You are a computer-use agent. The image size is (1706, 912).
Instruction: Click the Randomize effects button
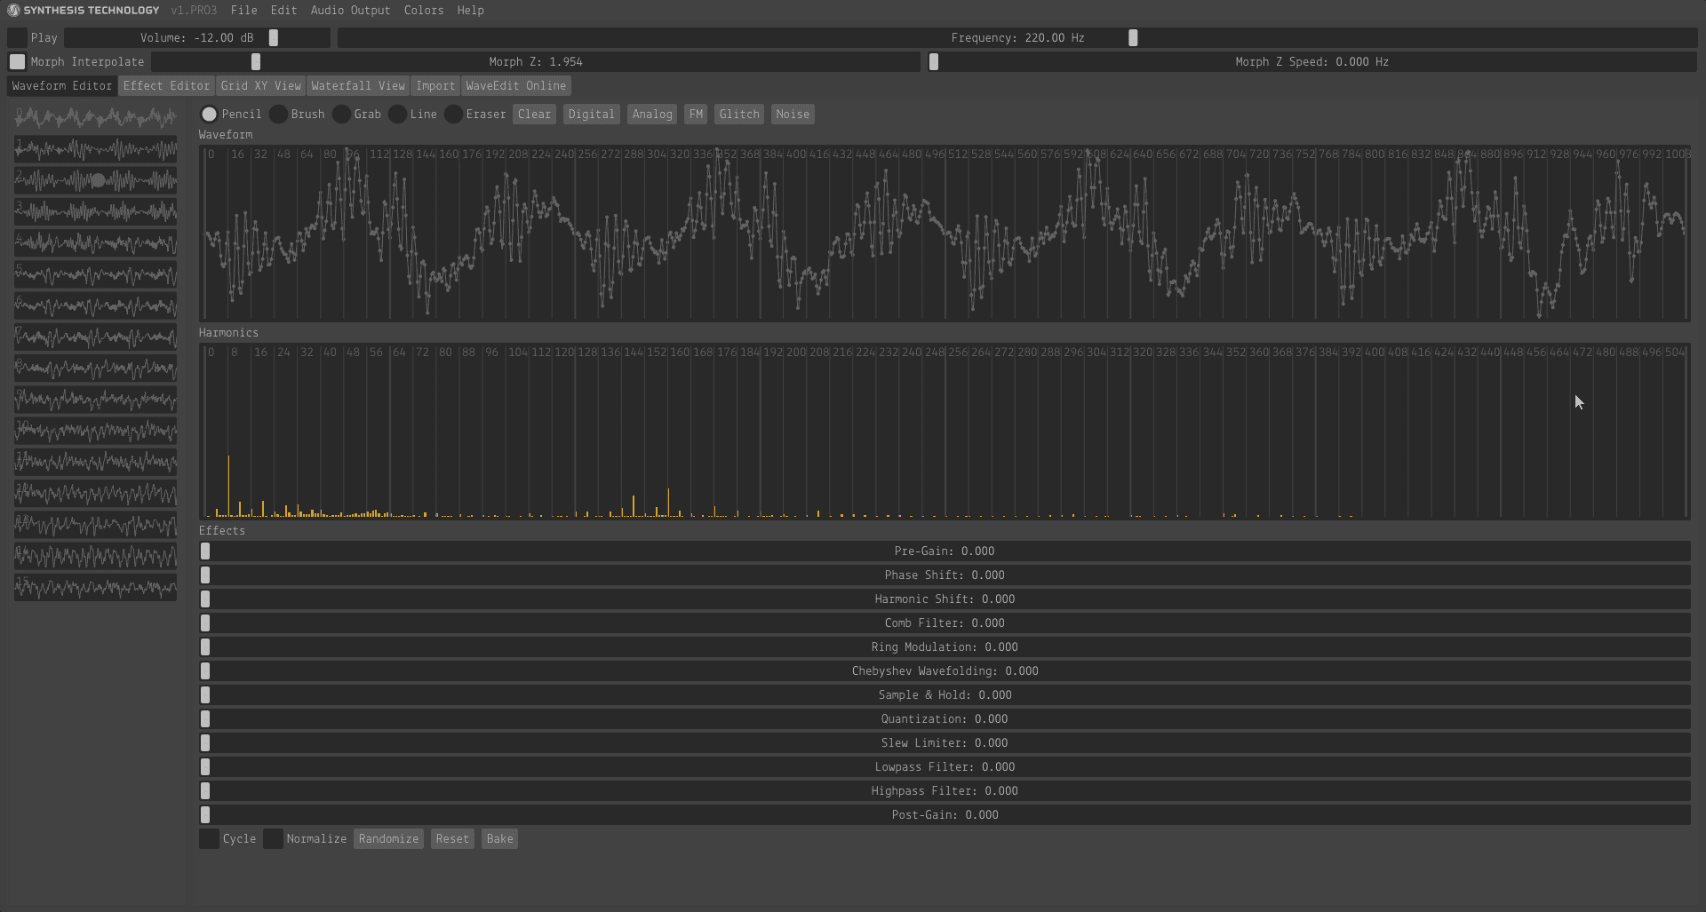click(388, 839)
